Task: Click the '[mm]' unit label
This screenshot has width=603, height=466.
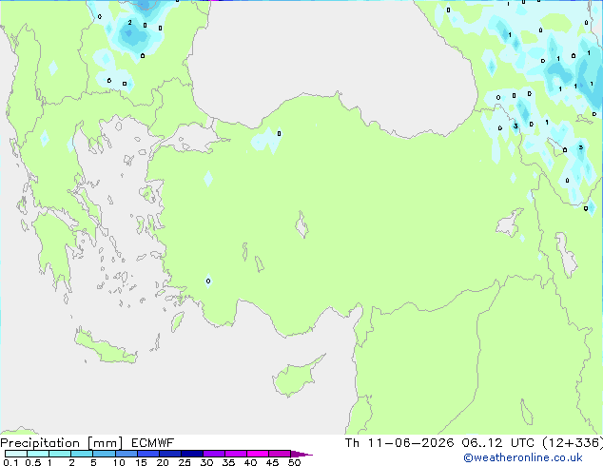Action: pos(106,443)
